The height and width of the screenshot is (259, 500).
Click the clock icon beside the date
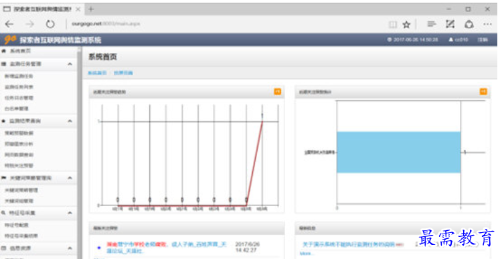click(390, 40)
